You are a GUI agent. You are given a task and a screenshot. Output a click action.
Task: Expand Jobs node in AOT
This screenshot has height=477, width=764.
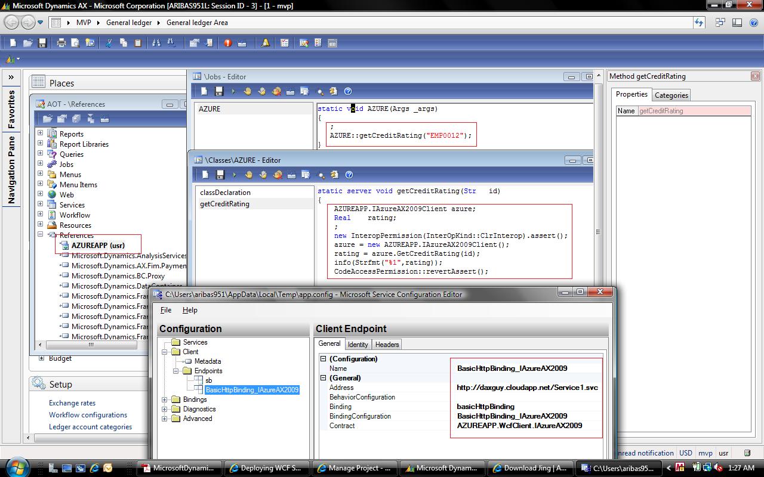41,164
